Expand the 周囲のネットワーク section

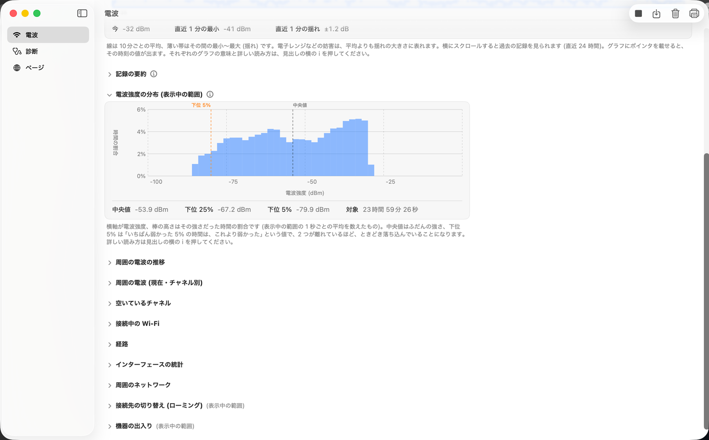pyautogui.click(x=110, y=385)
